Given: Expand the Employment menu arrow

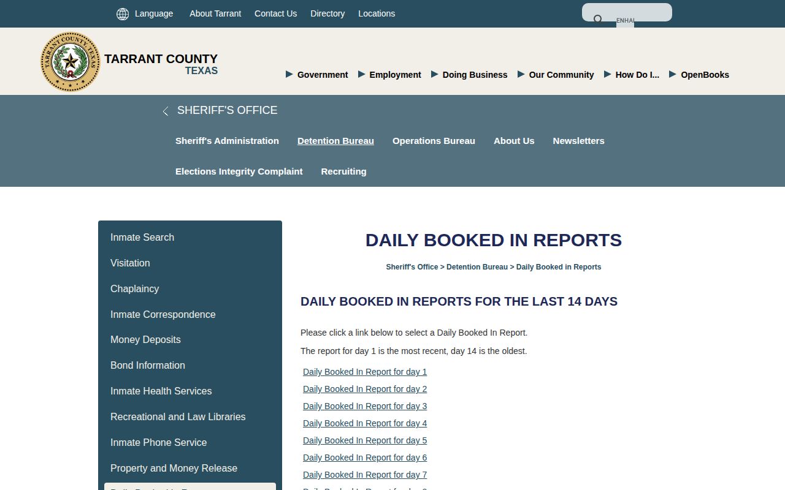Looking at the screenshot, I should tap(361, 74).
